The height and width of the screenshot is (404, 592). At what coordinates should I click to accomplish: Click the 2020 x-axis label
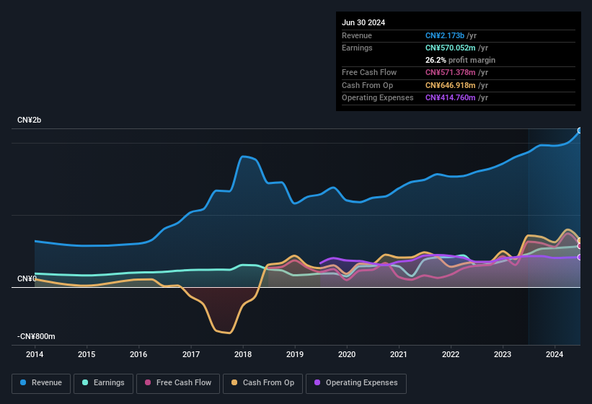pos(347,354)
